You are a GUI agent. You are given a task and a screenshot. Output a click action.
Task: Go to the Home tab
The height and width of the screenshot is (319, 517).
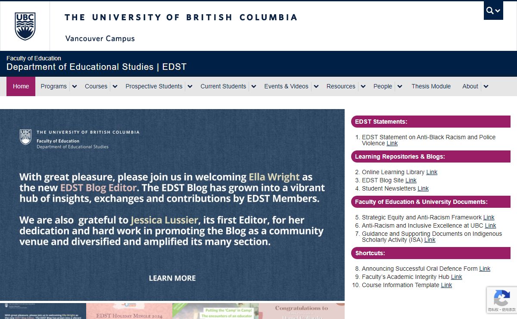[21, 86]
